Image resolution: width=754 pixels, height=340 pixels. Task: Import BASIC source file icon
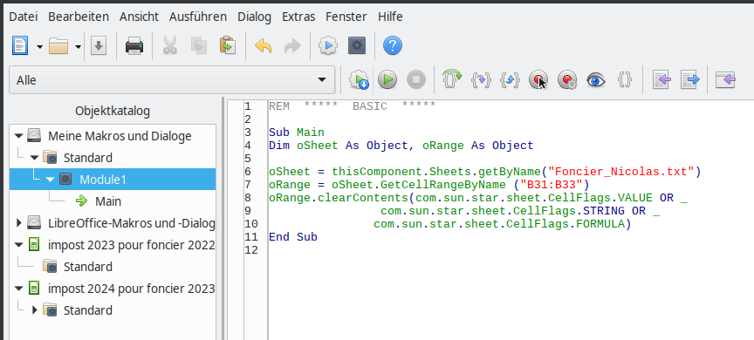[661, 79]
